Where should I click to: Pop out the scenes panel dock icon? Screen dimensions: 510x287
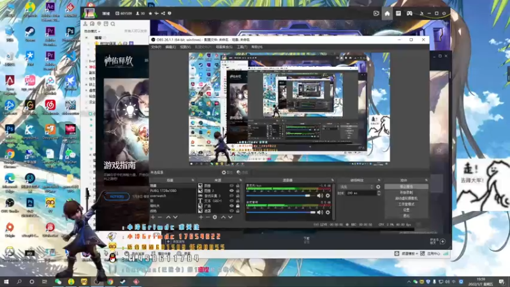pyautogui.click(x=193, y=180)
